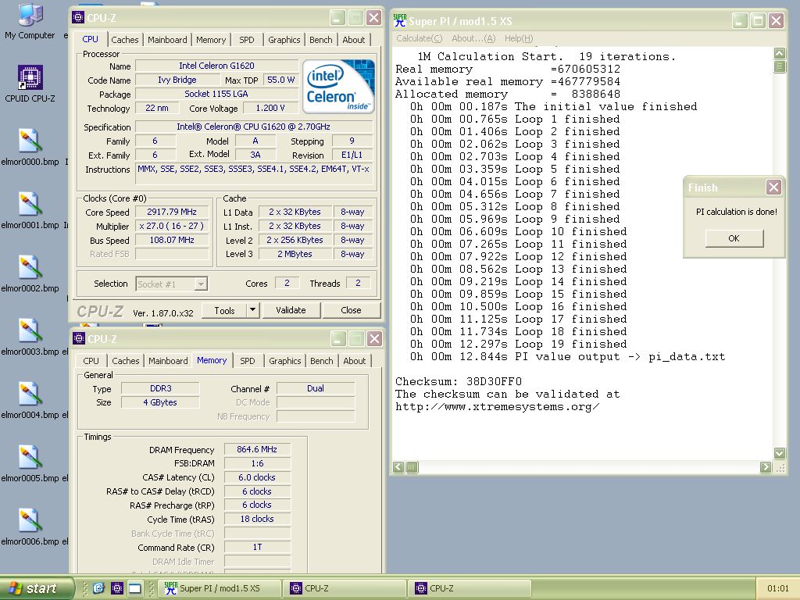800x600 pixels.
Task: Click CPU-Z title bar icon in upper window
Action: coord(78,18)
